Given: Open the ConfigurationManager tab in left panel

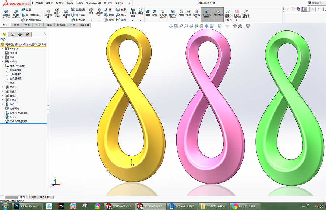Looking at the screenshot, I should tap(12, 35).
